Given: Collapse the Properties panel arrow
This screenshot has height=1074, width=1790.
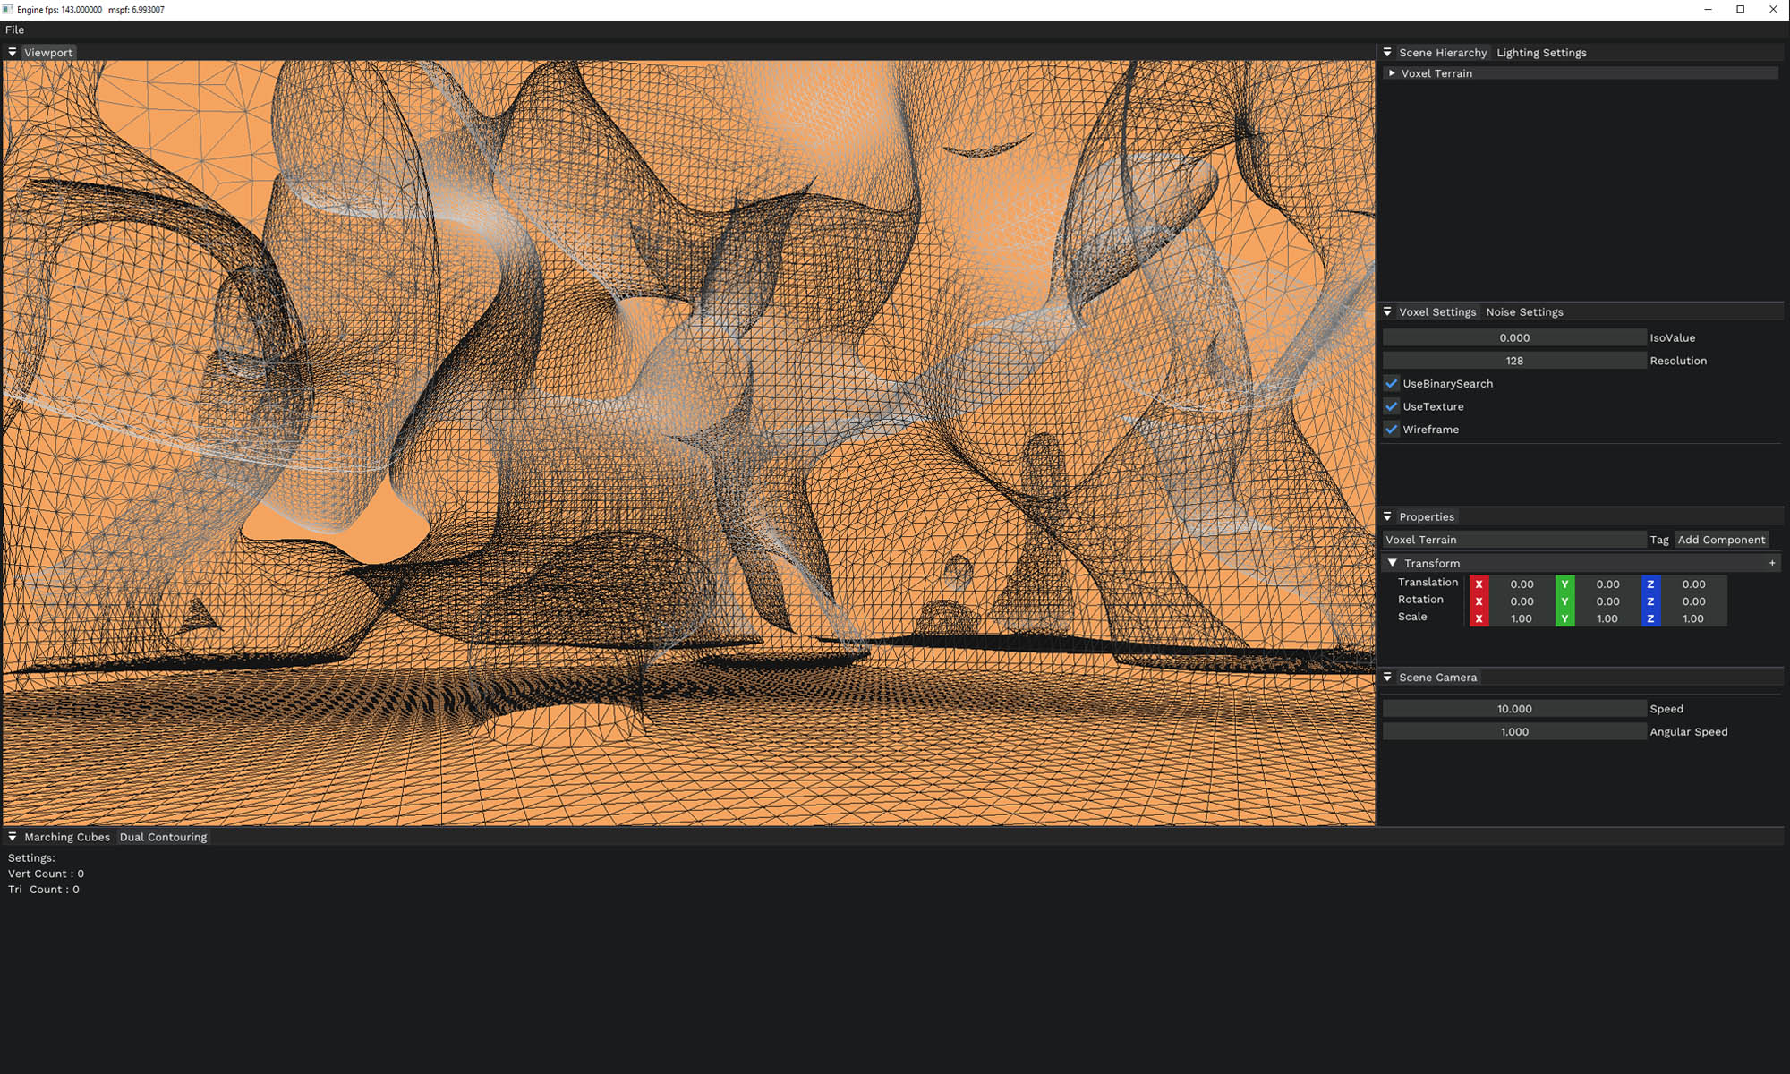Looking at the screenshot, I should (x=1387, y=517).
